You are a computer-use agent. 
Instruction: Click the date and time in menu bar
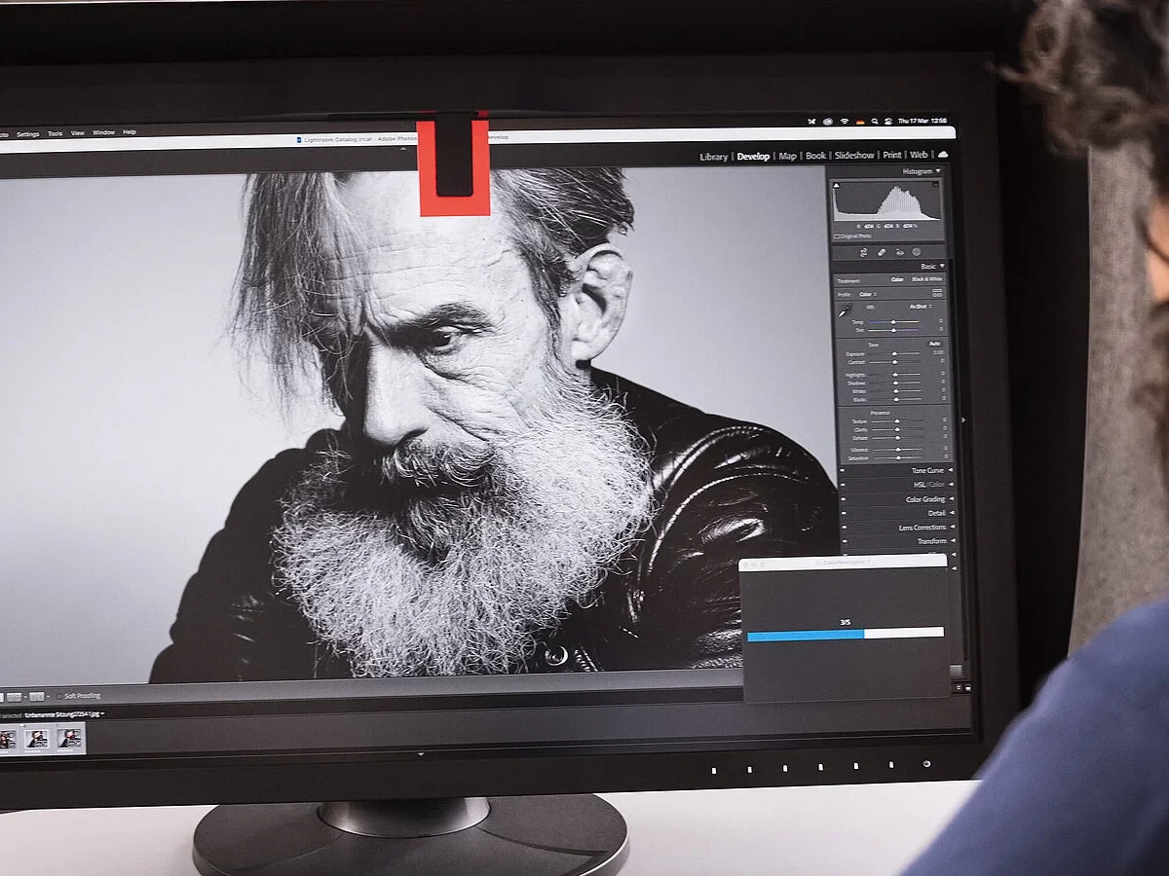point(923,121)
